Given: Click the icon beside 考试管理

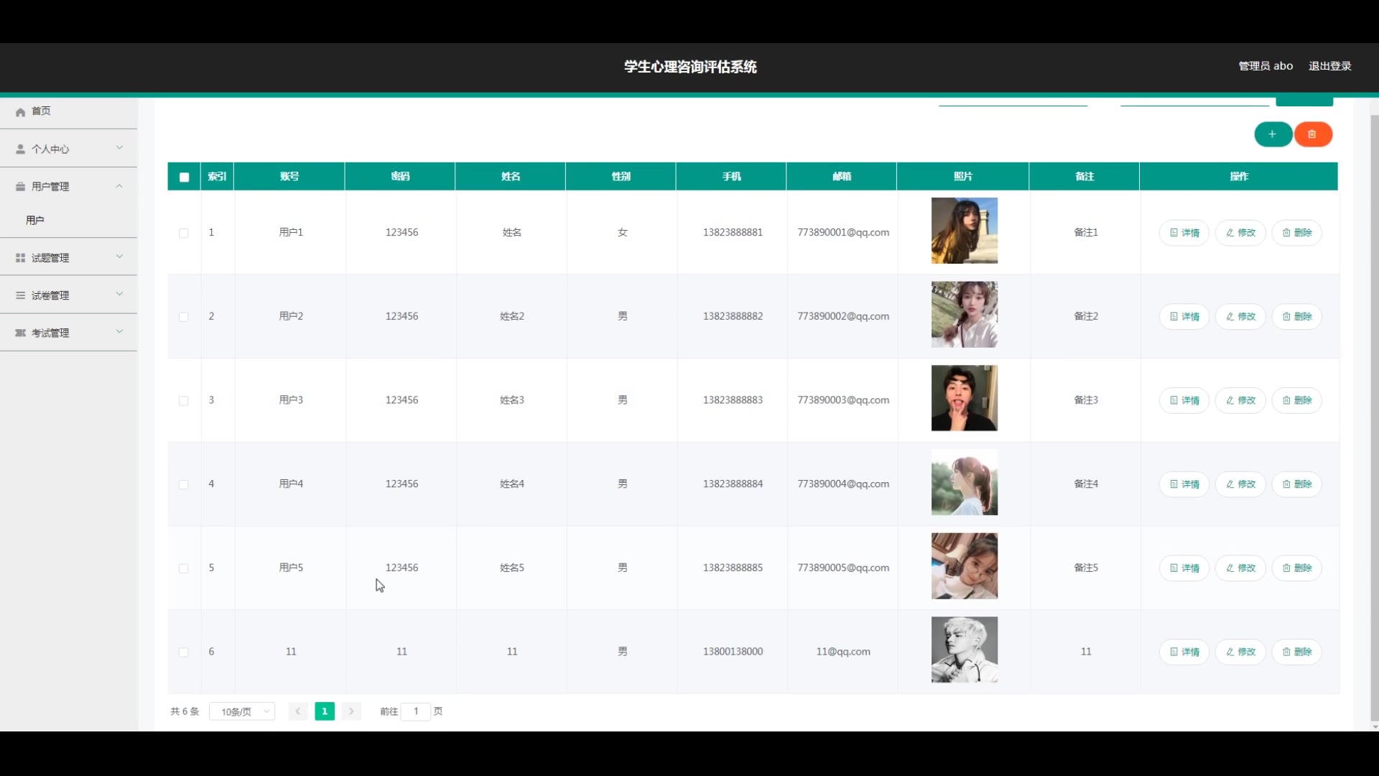Looking at the screenshot, I should 20,333.
